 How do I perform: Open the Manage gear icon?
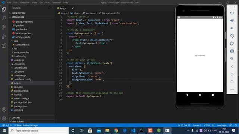pyautogui.click(x=4, y=118)
